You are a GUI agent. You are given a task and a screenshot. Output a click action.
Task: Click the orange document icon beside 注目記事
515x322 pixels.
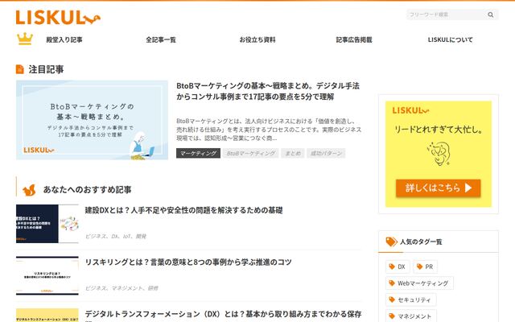tap(19, 69)
